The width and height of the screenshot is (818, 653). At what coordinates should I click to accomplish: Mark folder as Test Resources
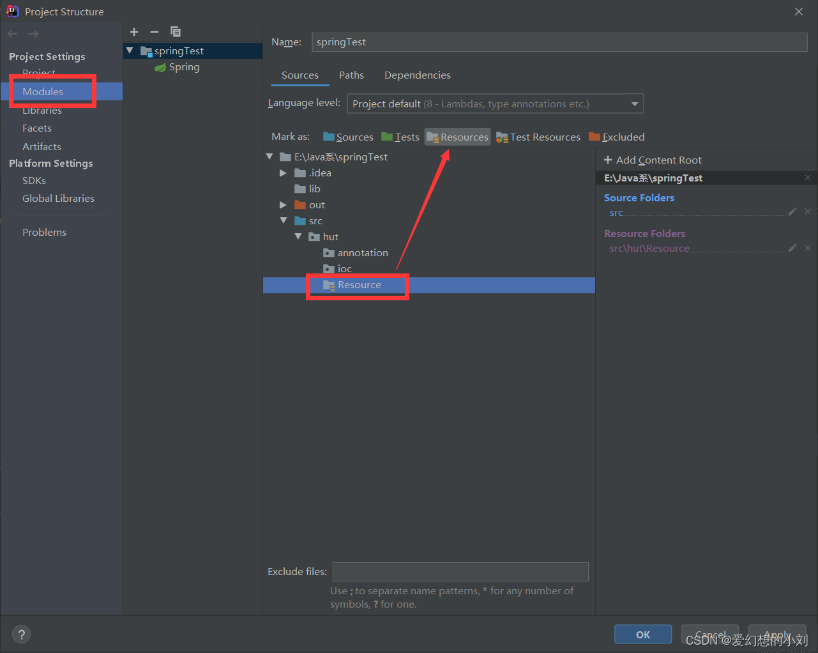click(538, 137)
